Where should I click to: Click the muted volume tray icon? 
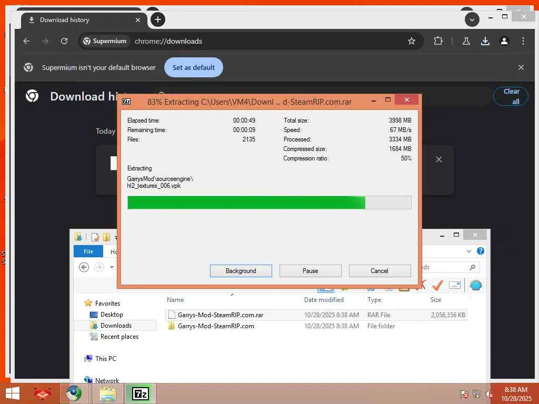pyautogui.click(x=488, y=394)
